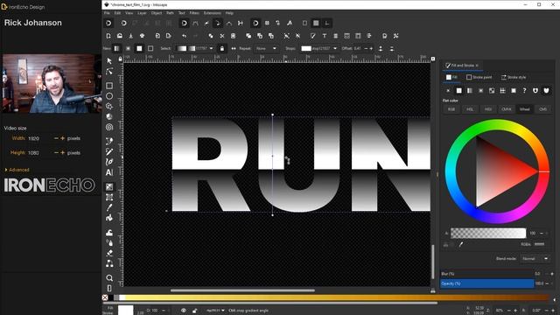The image size is (560, 315).
Task: Click the Cut scissors icon
Action: 221,36
